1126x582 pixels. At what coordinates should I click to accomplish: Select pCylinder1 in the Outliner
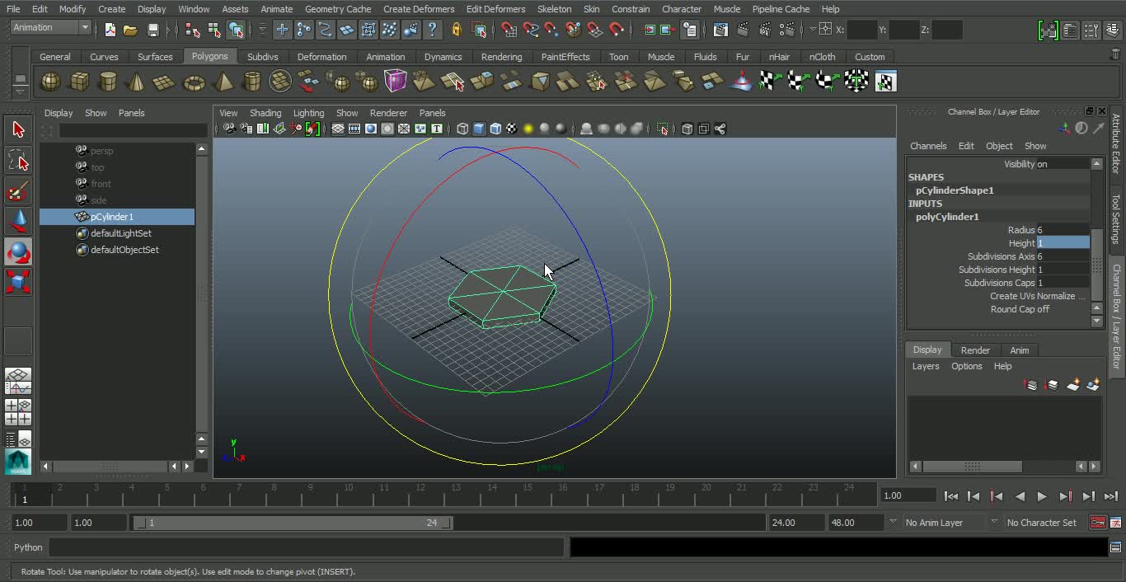[117, 217]
